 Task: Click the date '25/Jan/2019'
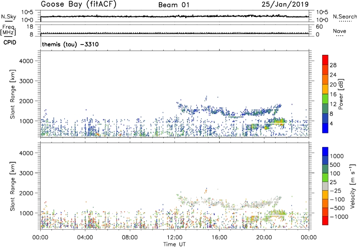coord(285,4)
